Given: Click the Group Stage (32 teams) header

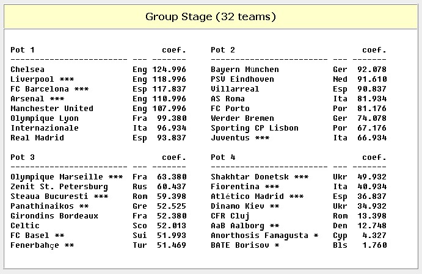Looking at the screenshot, I should [x=211, y=16].
